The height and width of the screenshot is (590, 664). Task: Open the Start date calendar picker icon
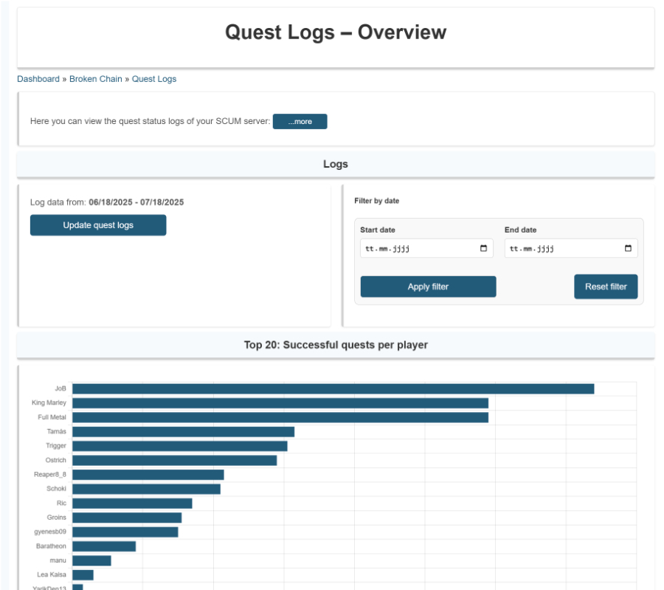(483, 249)
